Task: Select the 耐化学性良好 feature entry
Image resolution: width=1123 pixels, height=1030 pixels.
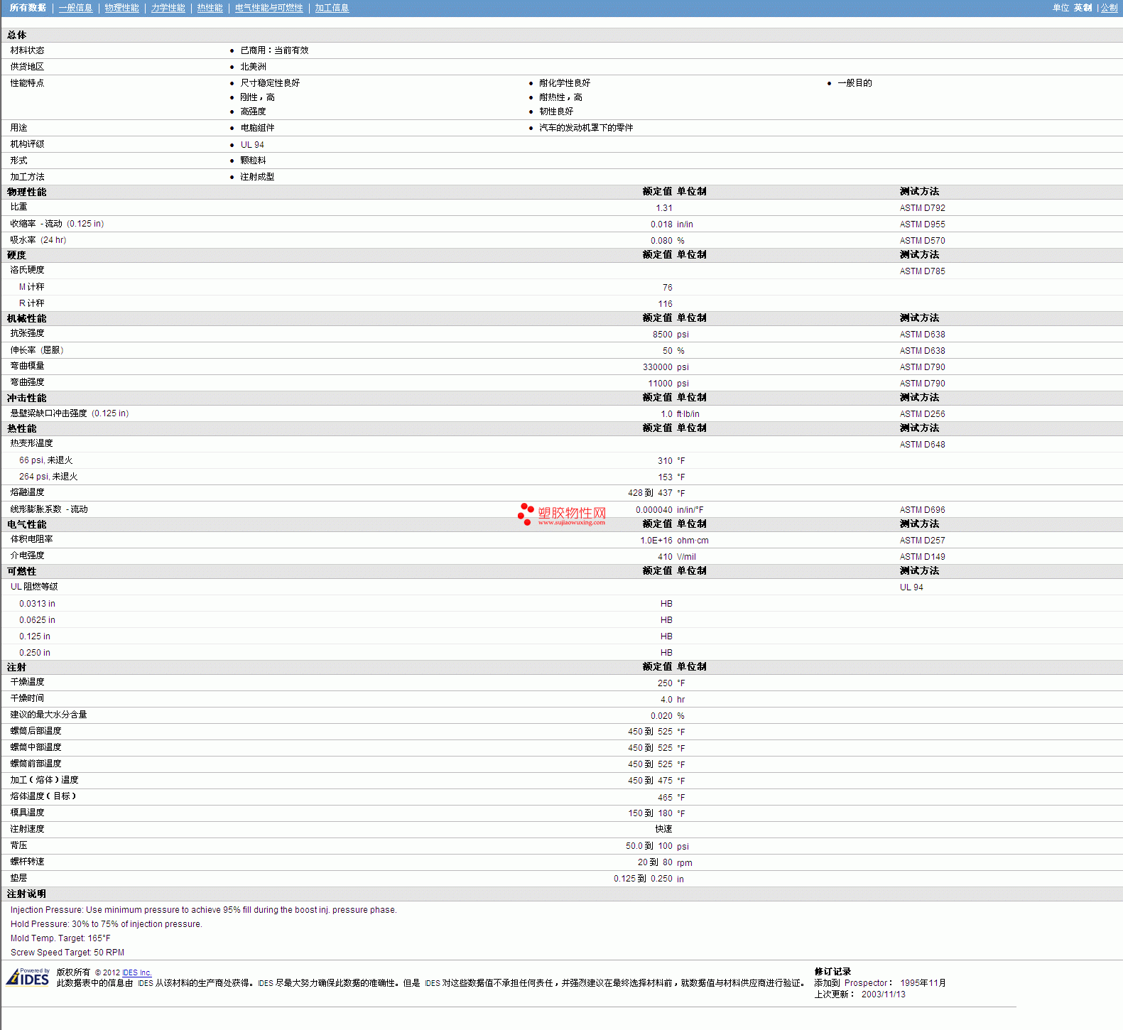Action: tap(565, 83)
